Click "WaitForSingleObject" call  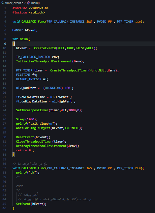33,128
